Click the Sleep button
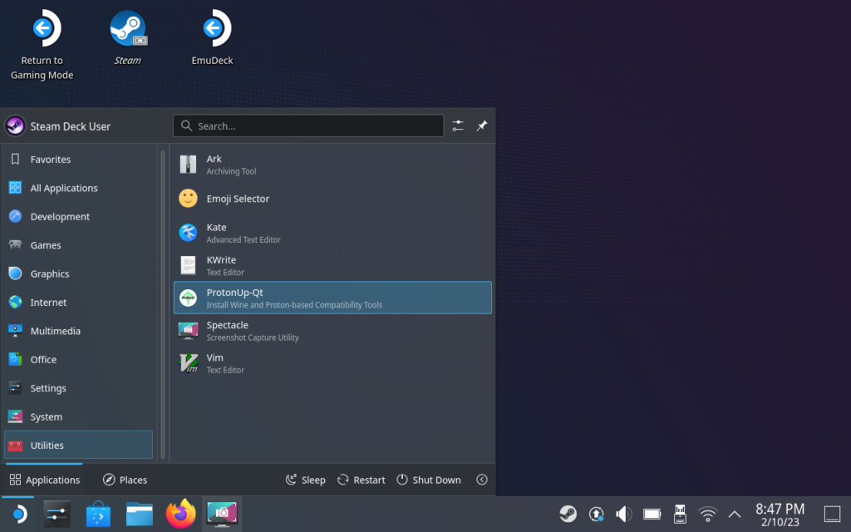851x532 pixels. [x=306, y=480]
